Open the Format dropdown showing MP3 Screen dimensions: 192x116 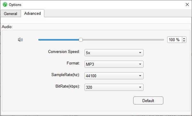[114, 64]
